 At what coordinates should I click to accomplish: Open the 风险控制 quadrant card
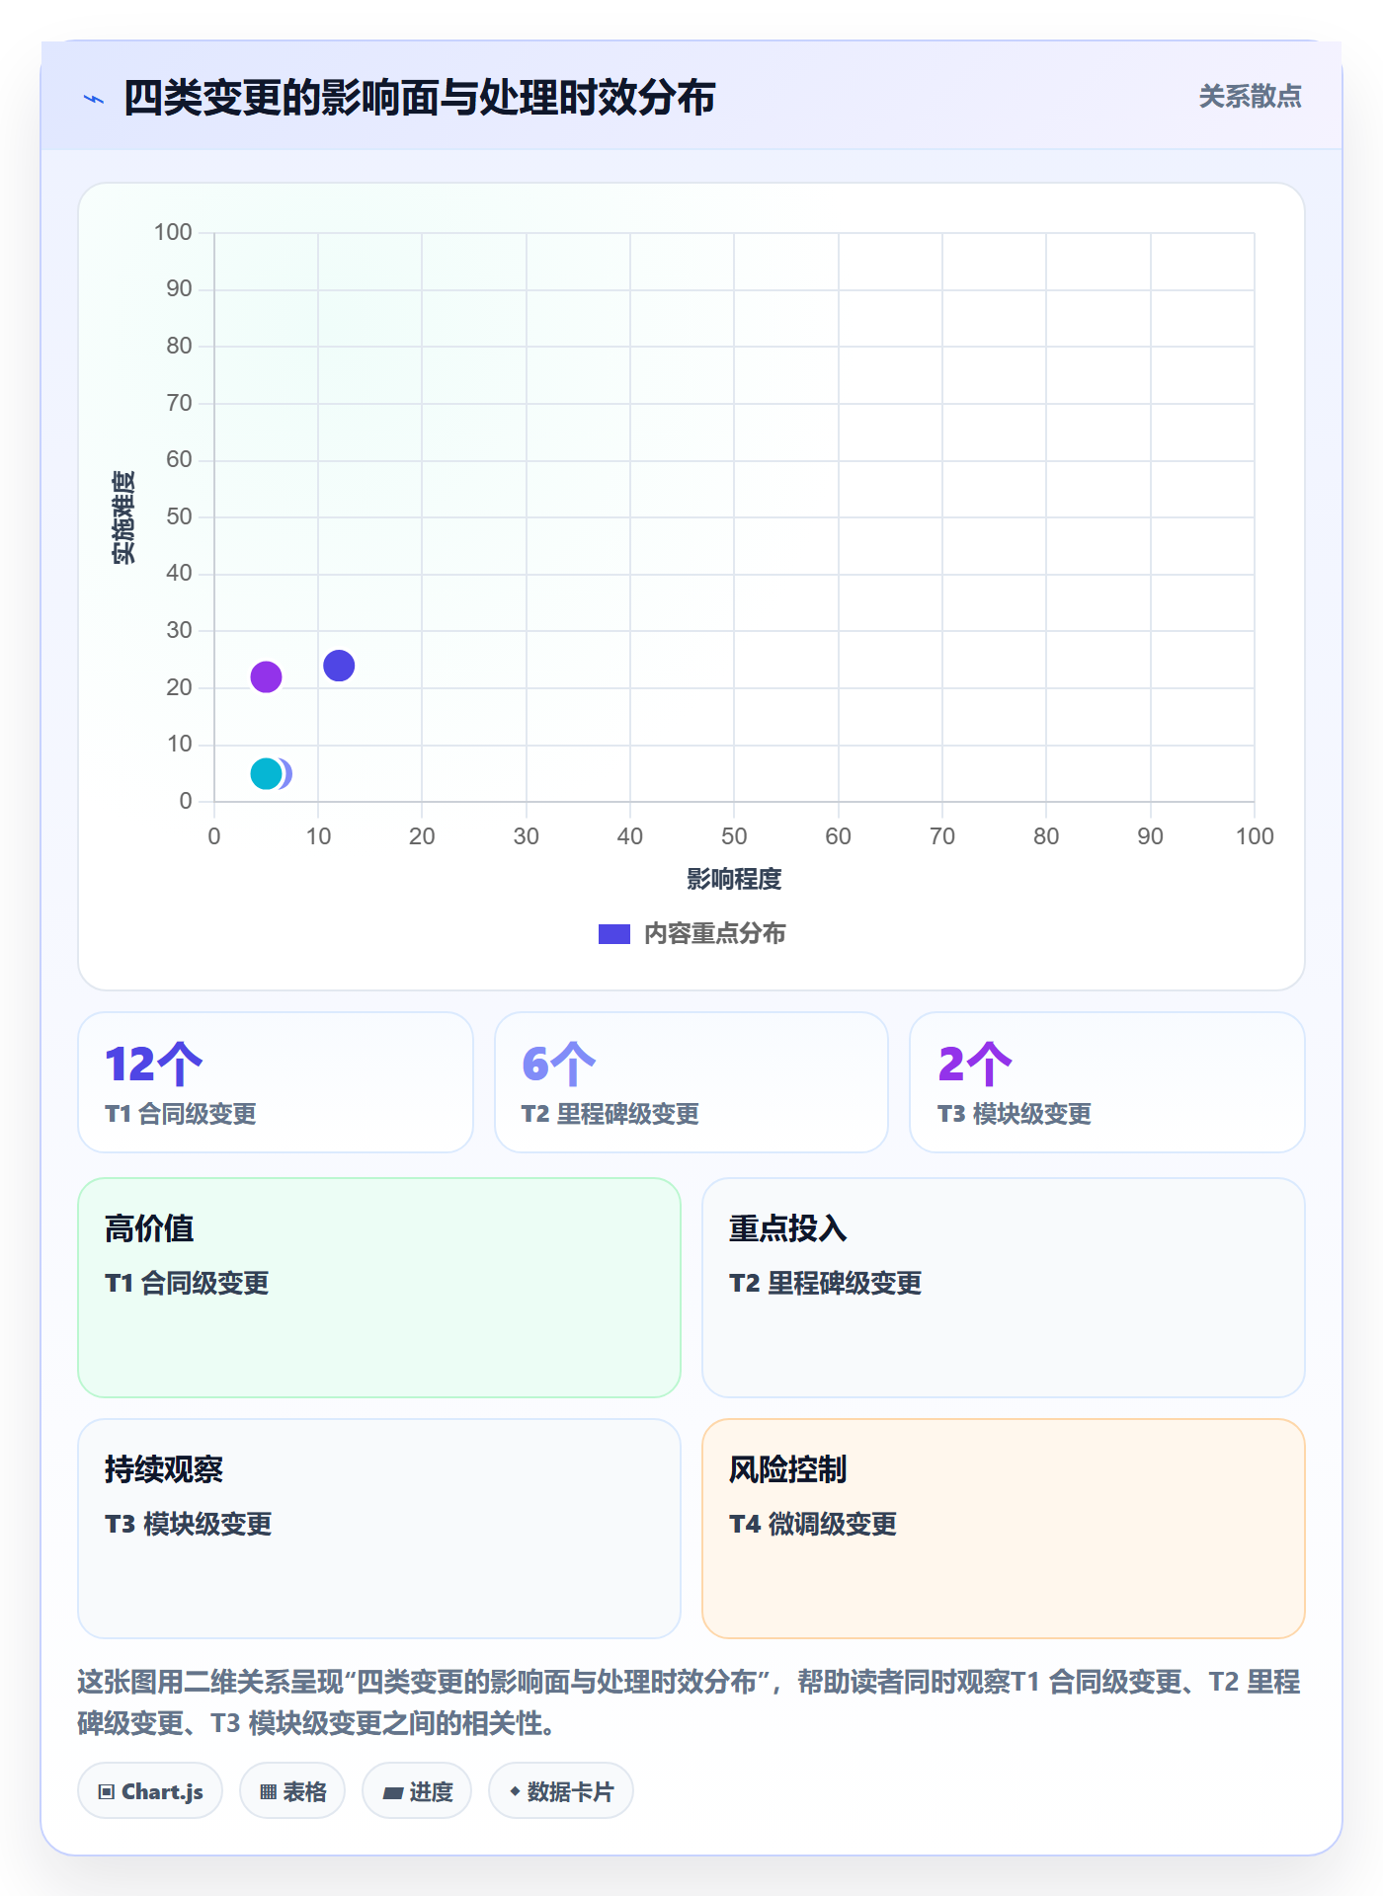click(x=1004, y=1529)
